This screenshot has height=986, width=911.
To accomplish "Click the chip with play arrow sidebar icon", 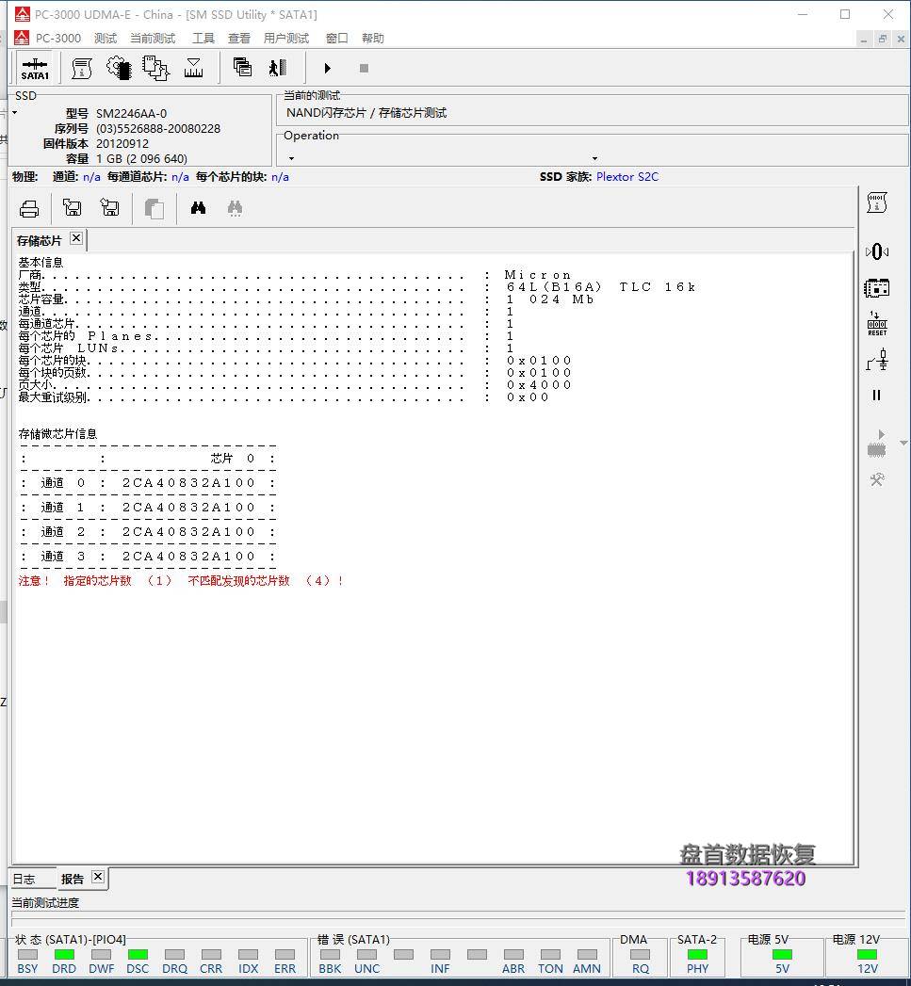I will click(876, 444).
